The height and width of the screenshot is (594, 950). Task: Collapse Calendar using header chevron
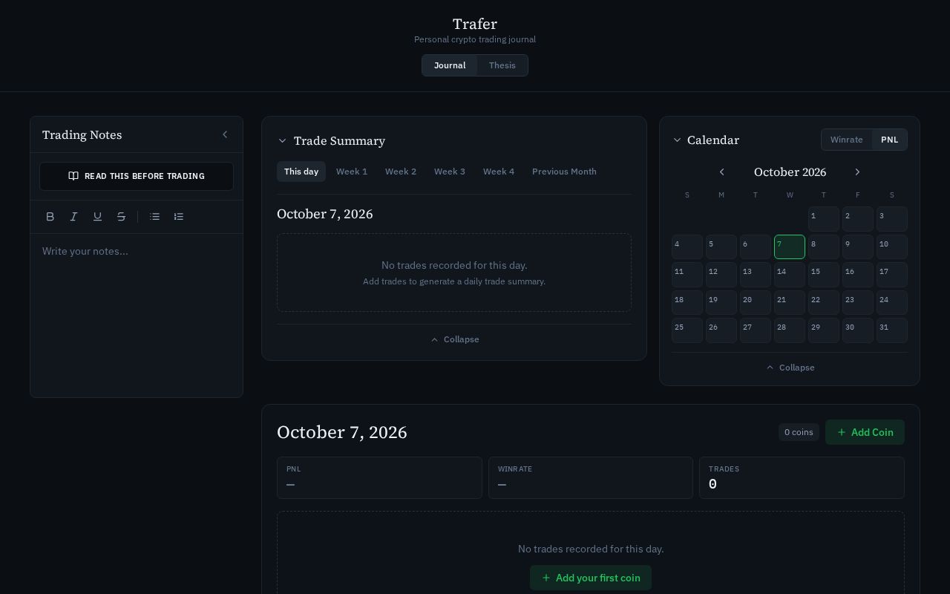coord(677,140)
